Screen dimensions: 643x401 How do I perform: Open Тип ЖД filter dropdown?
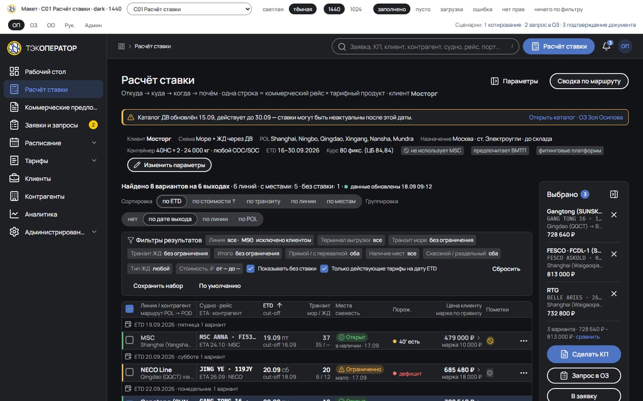coord(150,269)
